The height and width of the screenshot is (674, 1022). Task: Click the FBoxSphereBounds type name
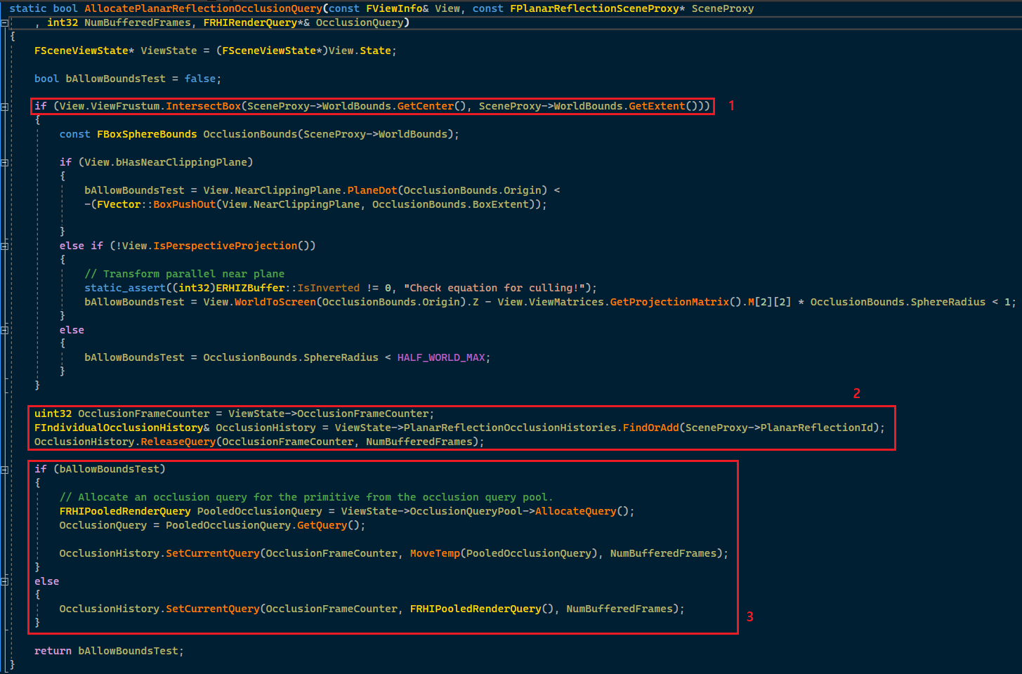pyautogui.click(x=147, y=134)
